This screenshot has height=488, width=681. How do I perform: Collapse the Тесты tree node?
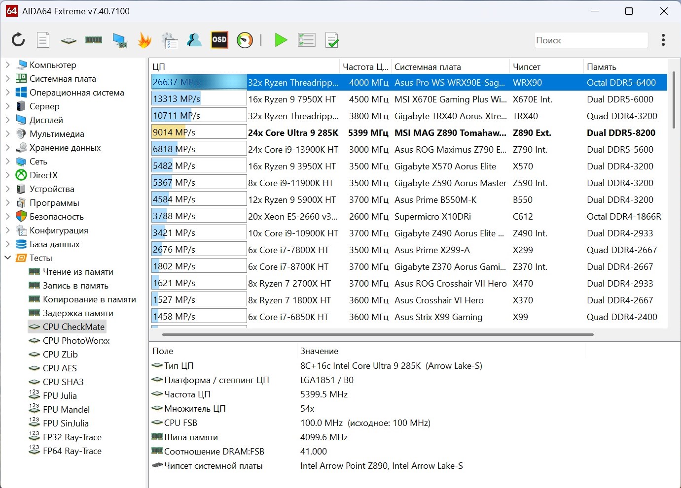click(7, 258)
